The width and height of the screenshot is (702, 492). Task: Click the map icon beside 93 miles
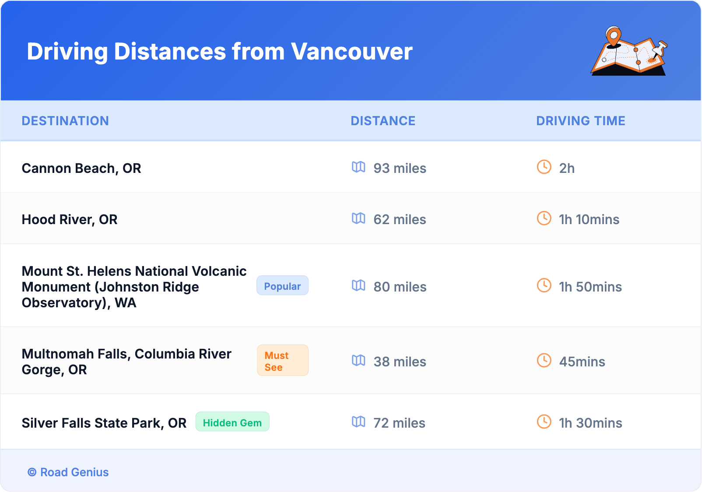(358, 167)
